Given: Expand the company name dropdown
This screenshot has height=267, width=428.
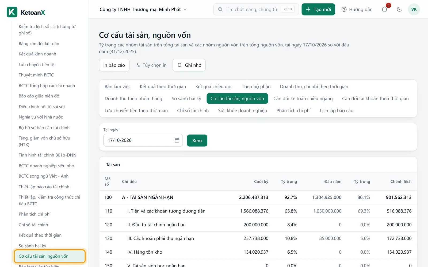Looking at the screenshot, I should pyautogui.click(x=143, y=9).
